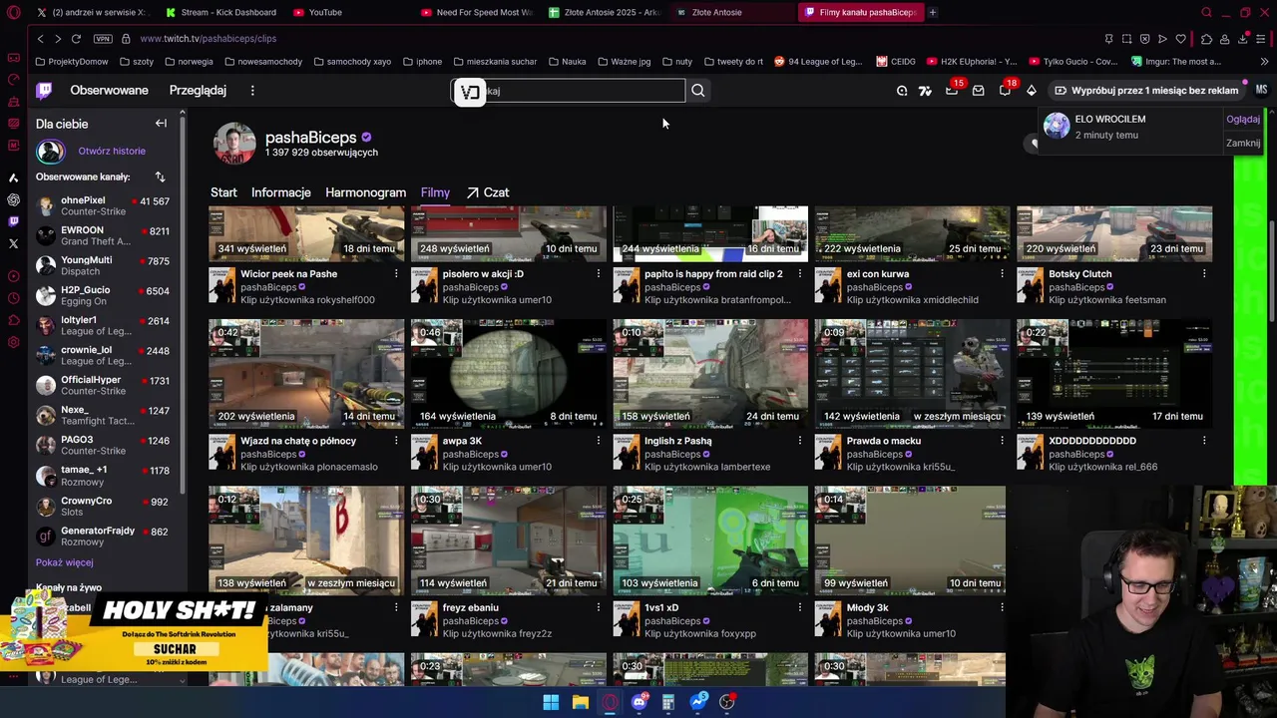Screen dimensions: 1277x718
Task: Open the X panel in Opera sidebar
Action: (13, 243)
